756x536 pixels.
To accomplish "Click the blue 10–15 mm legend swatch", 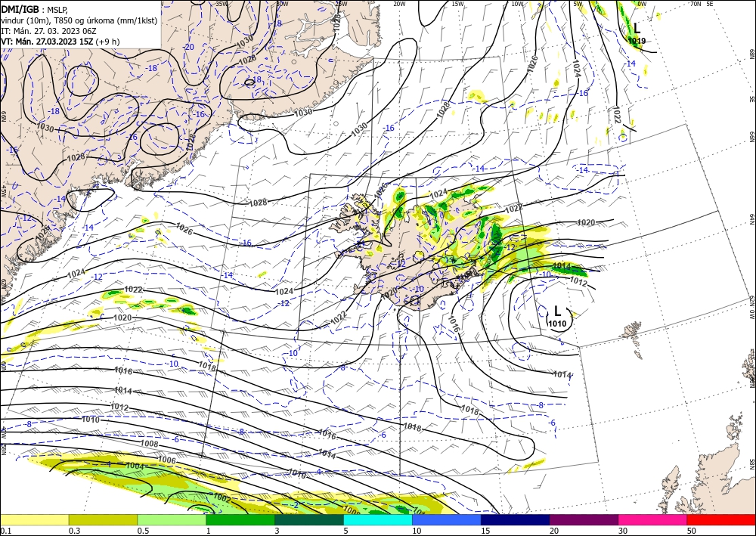I will click(x=447, y=519).
